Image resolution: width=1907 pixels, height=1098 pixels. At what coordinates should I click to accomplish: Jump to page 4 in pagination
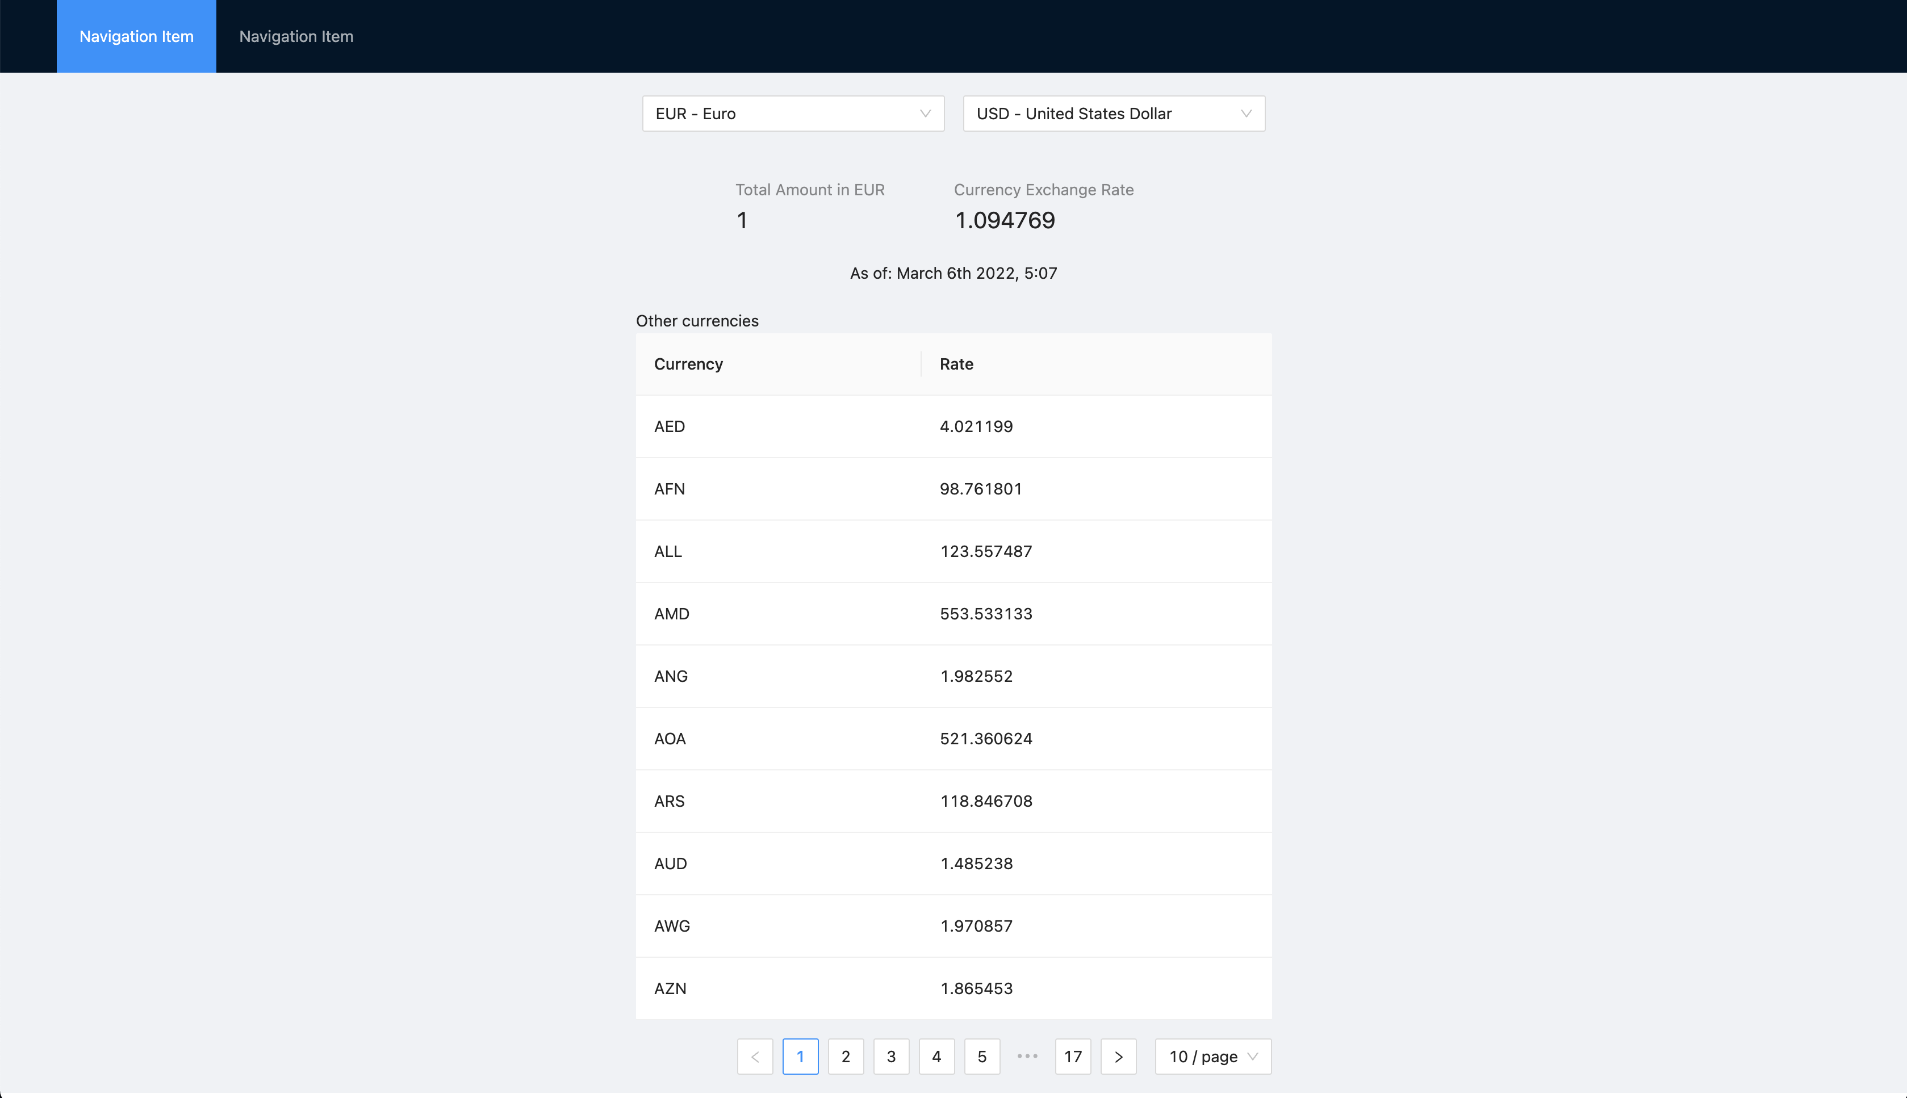click(936, 1057)
